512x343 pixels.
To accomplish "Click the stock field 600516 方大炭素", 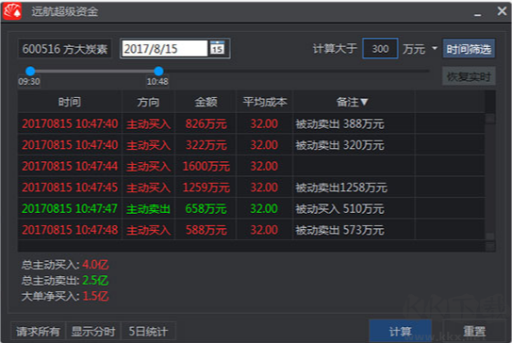I will pos(65,49).
